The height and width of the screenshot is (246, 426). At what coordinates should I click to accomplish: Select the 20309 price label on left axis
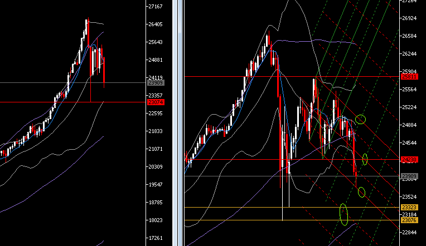tap(155, 167)
